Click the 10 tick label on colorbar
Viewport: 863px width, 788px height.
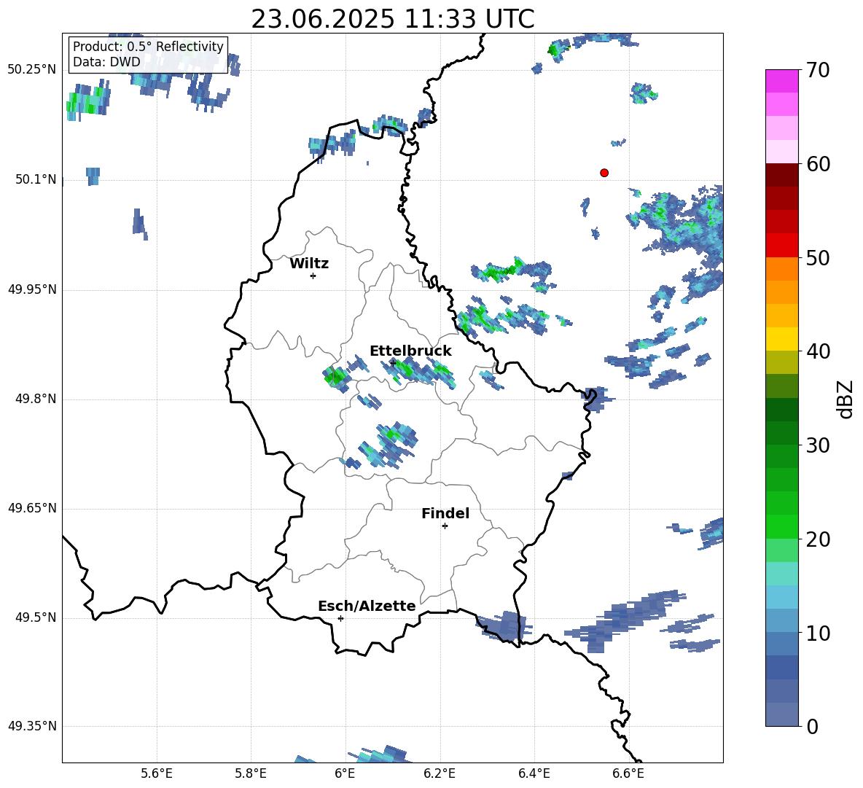(818, 633)
